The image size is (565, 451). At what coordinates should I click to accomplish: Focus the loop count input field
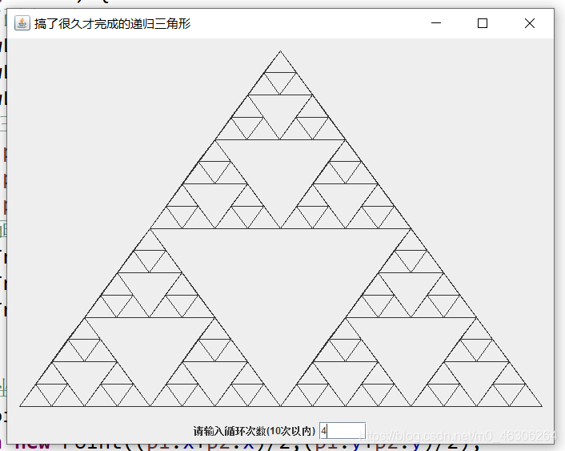(x=343, y=431)
